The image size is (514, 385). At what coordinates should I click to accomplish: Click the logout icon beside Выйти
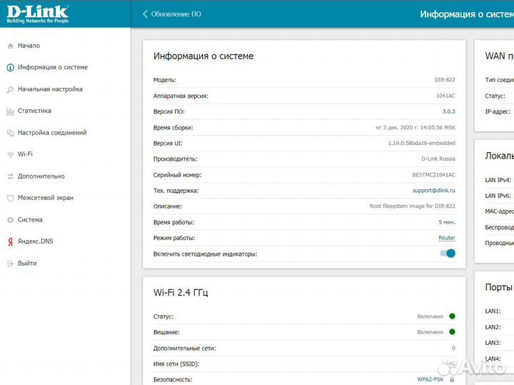(10, 264)
